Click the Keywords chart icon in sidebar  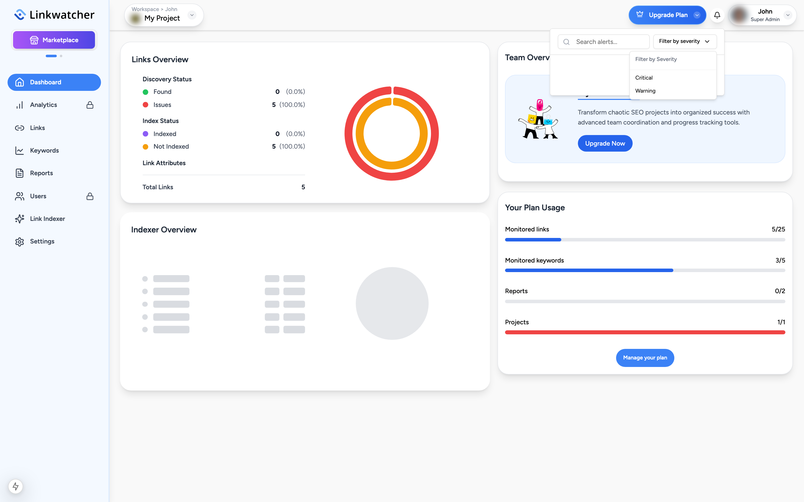(x=20, y=150)
